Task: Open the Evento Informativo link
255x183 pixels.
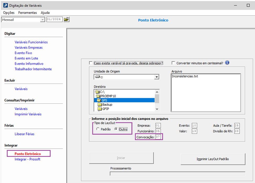Action: click(x=29, y=64)
